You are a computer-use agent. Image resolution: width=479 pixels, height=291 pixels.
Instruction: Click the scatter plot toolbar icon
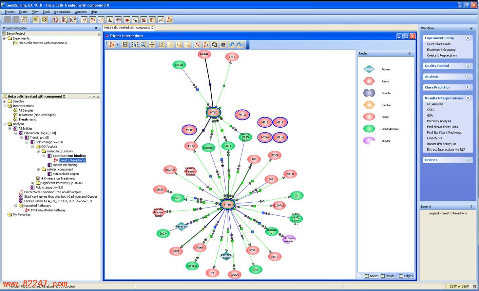click(84, 20)
